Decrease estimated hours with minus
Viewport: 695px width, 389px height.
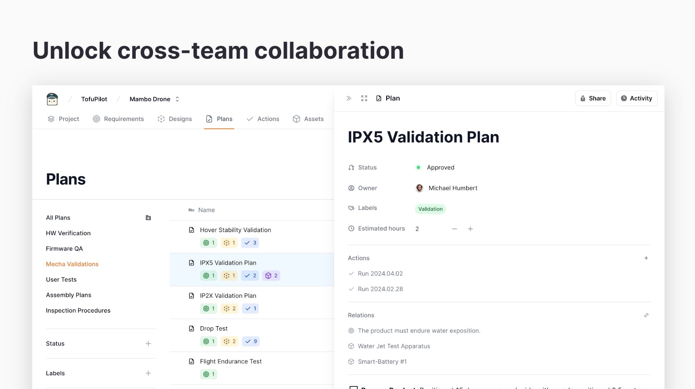454,229
